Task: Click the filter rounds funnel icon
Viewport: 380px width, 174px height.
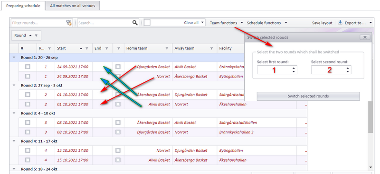Action: (69, 23)
